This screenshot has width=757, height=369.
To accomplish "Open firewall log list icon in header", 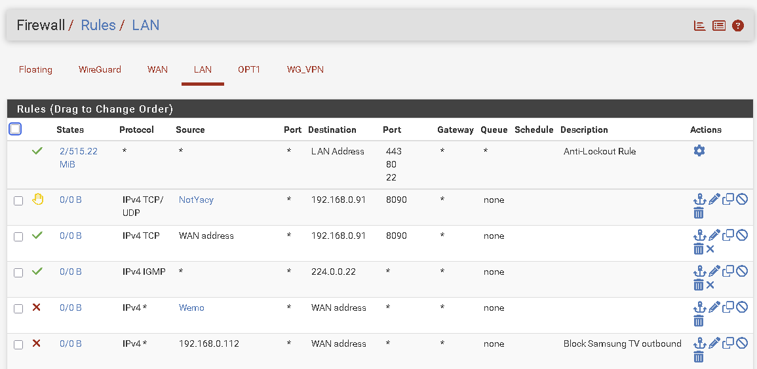I will click(719, 26).
